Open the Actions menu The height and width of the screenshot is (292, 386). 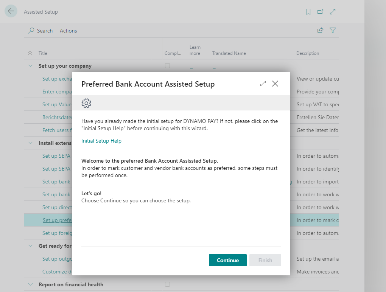(68, 31)
